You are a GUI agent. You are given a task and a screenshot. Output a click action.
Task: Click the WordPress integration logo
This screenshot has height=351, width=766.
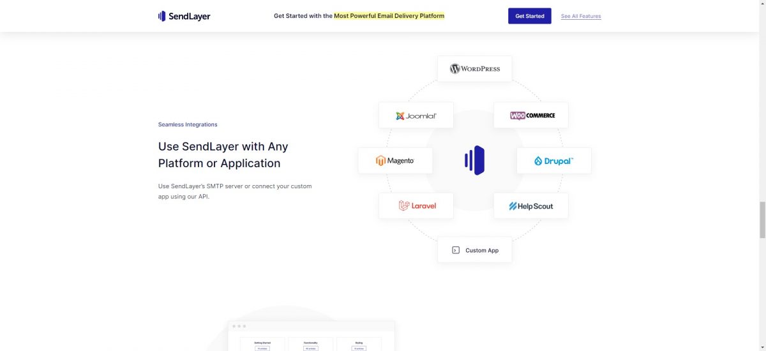[474, 69]
